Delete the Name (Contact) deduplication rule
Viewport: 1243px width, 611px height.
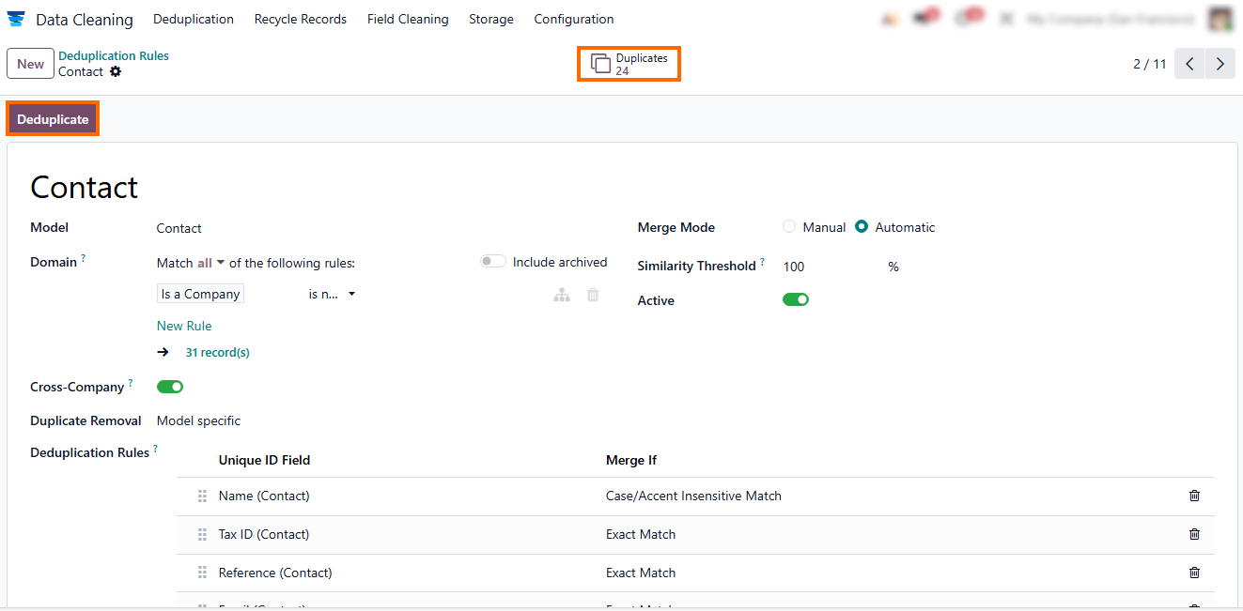1194,496
